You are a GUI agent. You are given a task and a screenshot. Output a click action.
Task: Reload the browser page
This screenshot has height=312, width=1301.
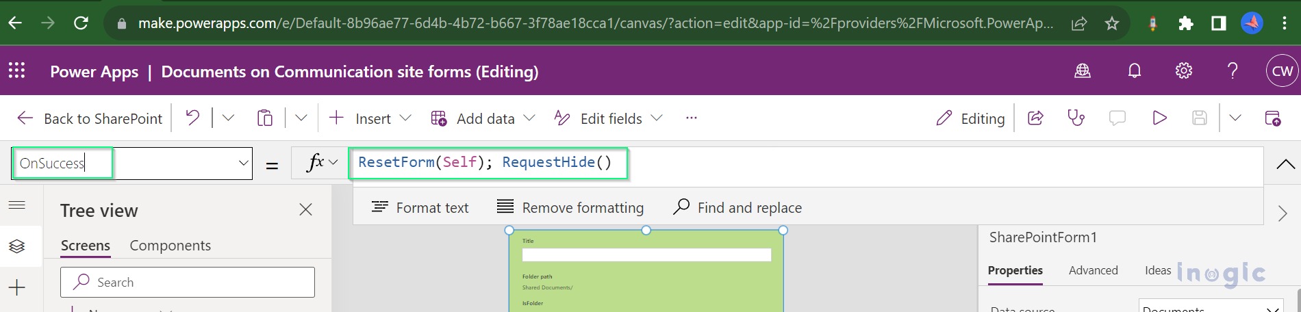click(x=81, y=23)
